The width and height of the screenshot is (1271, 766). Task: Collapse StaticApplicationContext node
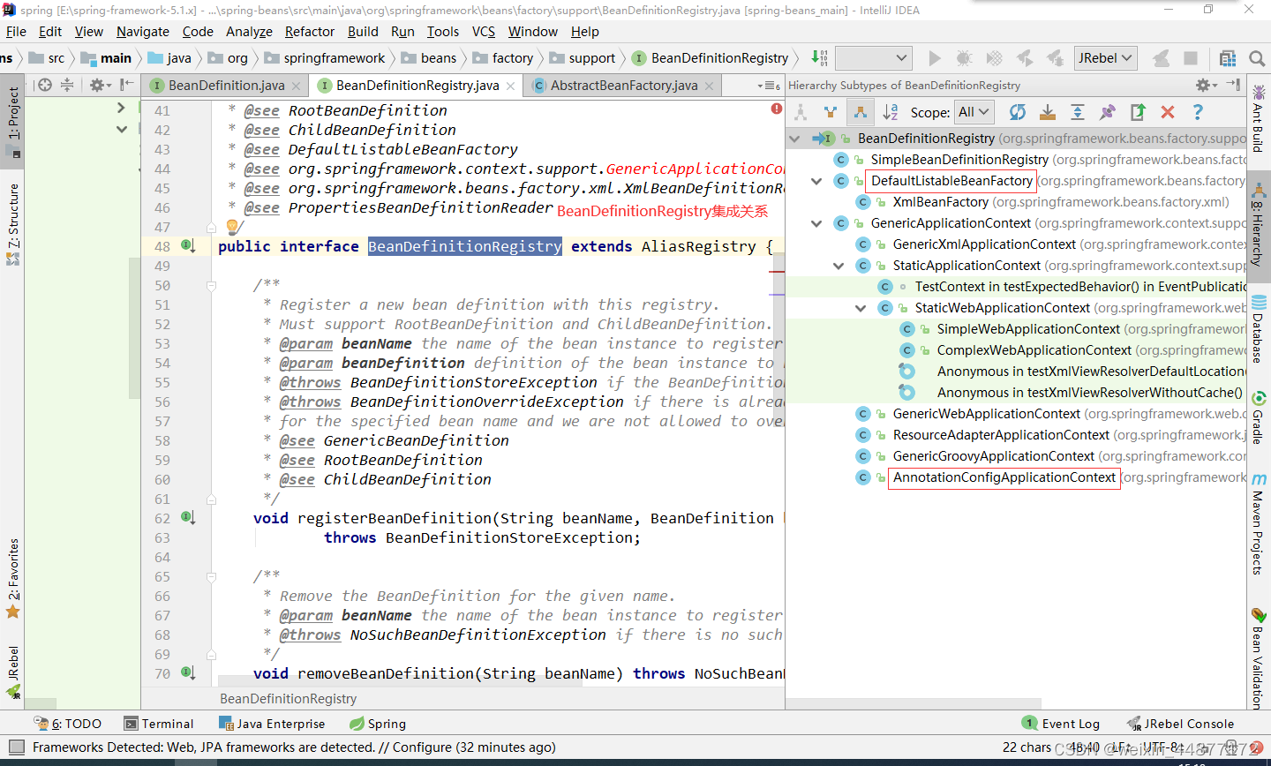839,266
